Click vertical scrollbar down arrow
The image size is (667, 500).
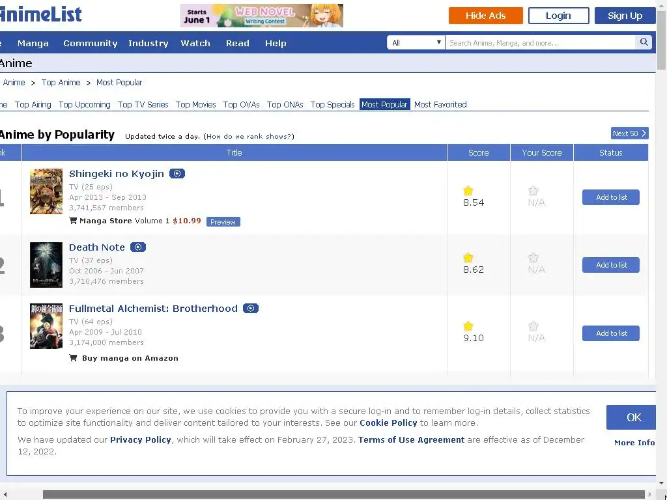(662, 484)
